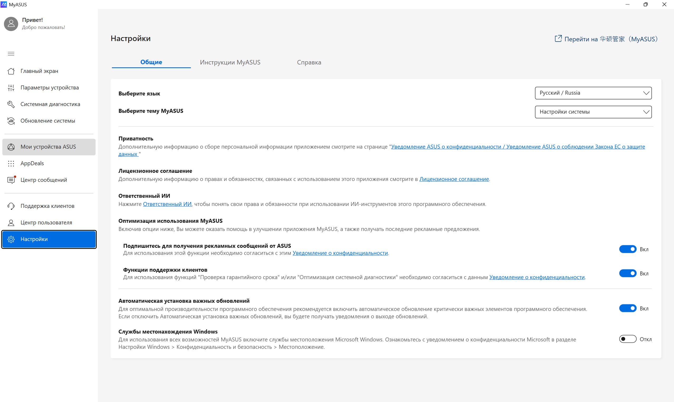The image size is (674, 402).
Task: Enable Службы местонахождения Windows switch
Action: click(628, 339)
